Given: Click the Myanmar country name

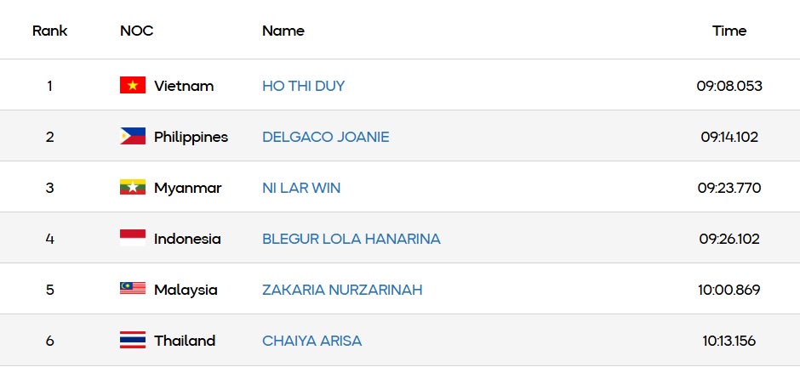Looking at the screenshot, I should tap(187, 188).
